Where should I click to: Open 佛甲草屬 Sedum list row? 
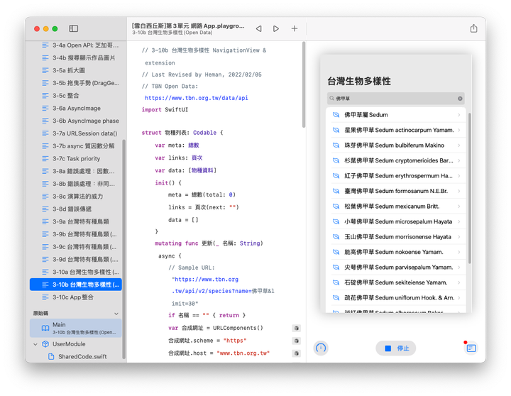coord(396,115)
